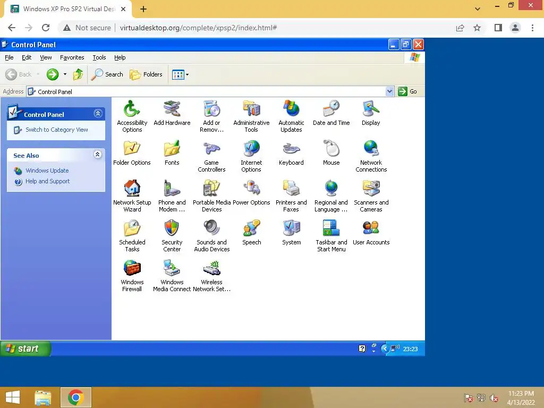The image size is (544, 408).
Task: Open the Display settings icon
Action: pos(371,108)
